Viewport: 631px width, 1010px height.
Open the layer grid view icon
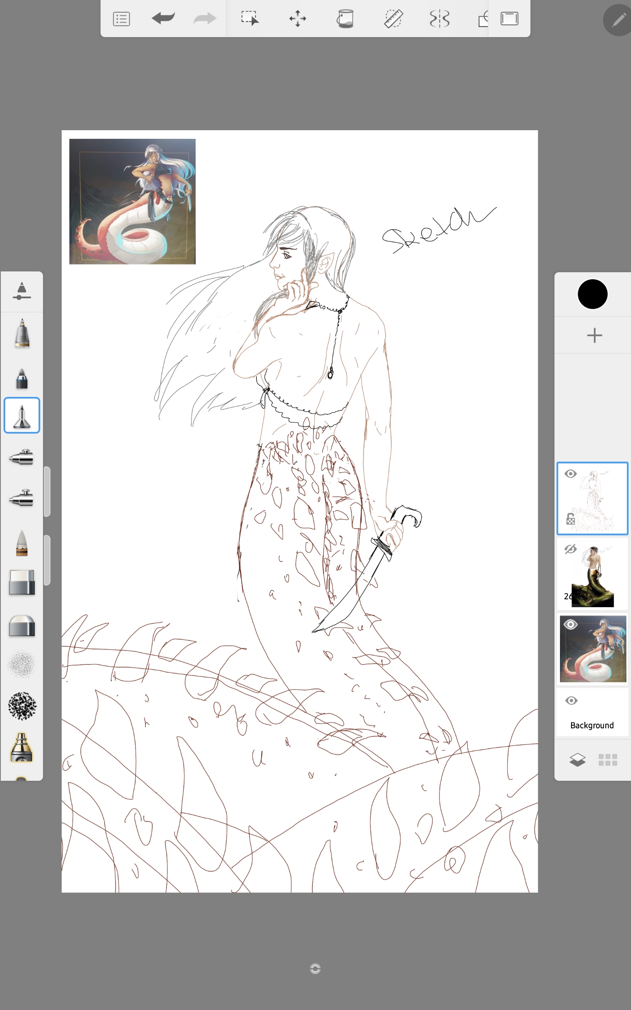click(608, 760)
